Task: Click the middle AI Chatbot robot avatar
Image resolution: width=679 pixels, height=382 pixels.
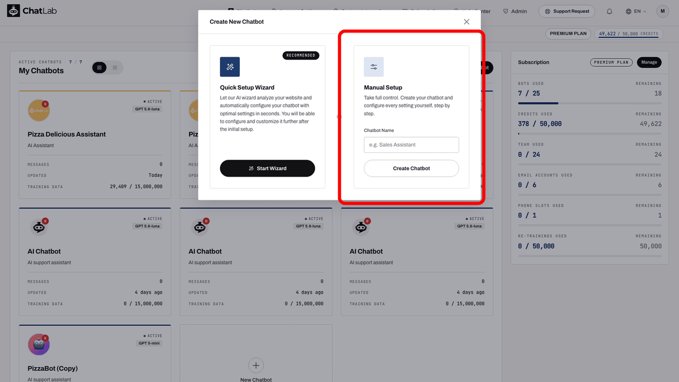Action: (199, 228)
